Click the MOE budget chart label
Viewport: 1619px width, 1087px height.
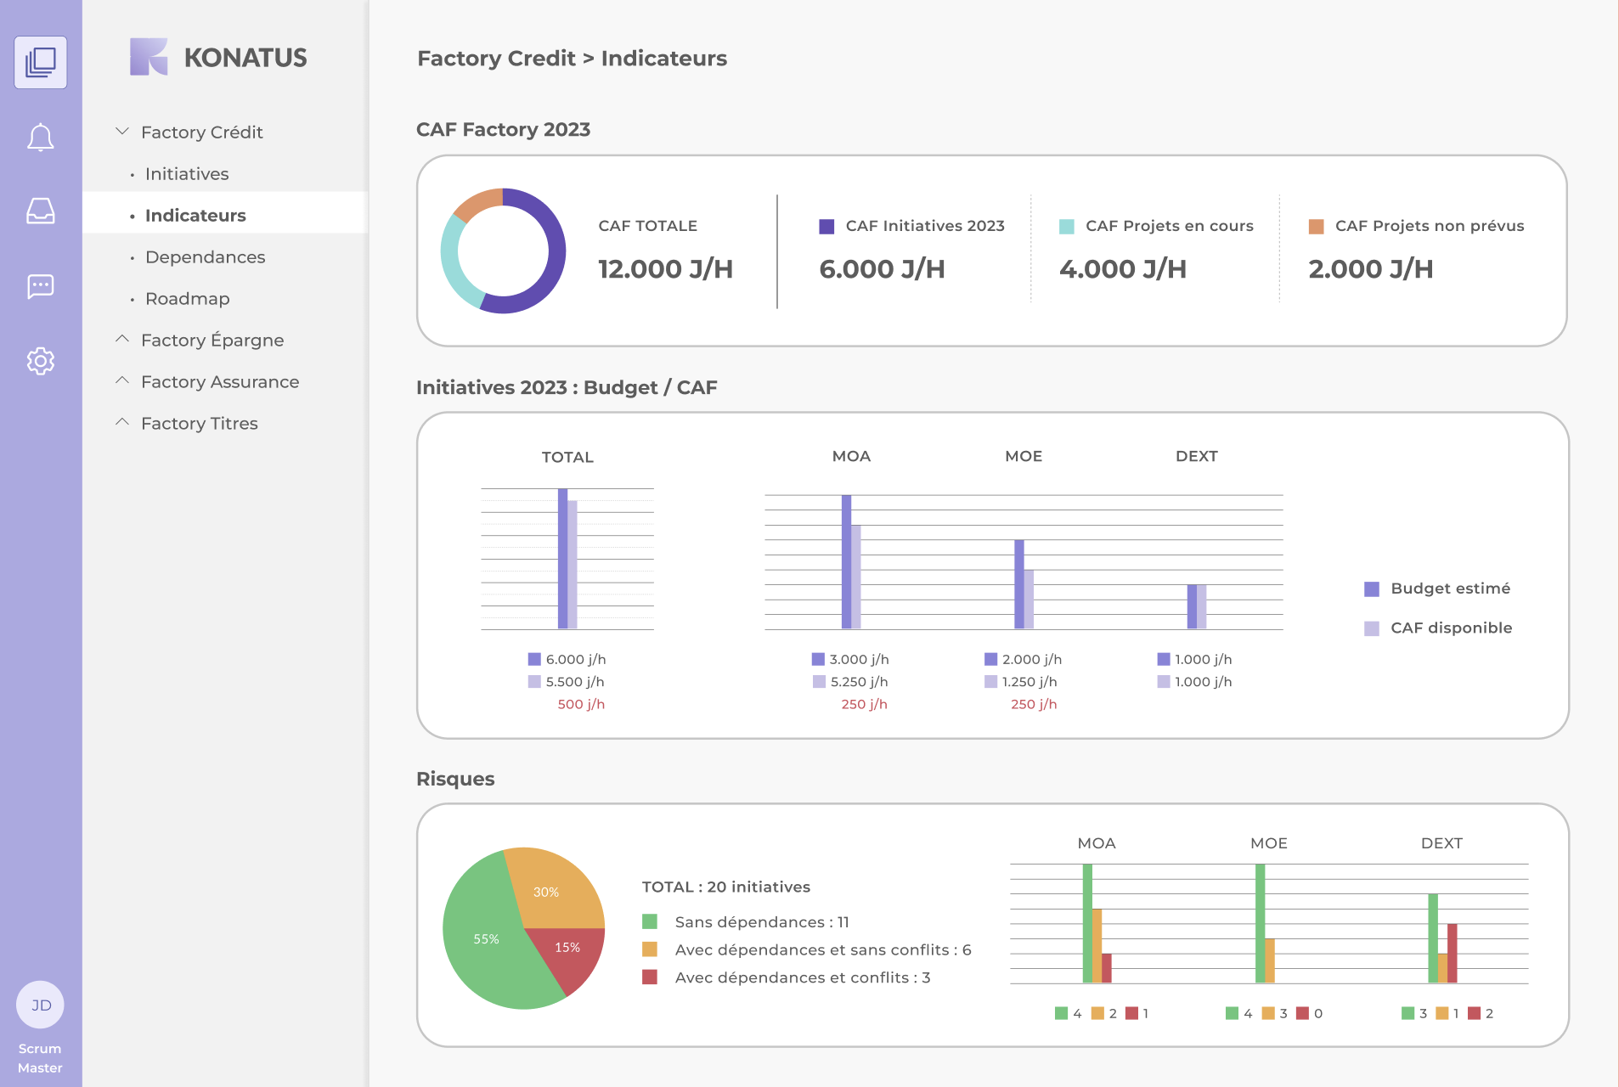click(x=1024, y=456)
